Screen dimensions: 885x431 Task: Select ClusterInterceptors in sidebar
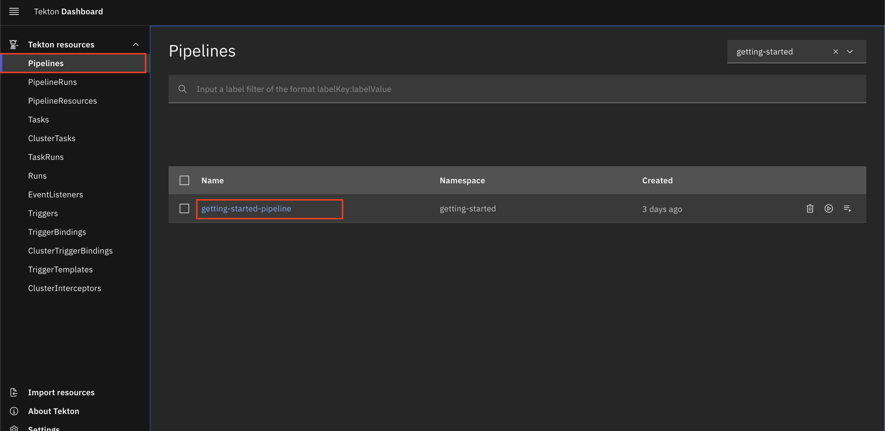[65, 288]
